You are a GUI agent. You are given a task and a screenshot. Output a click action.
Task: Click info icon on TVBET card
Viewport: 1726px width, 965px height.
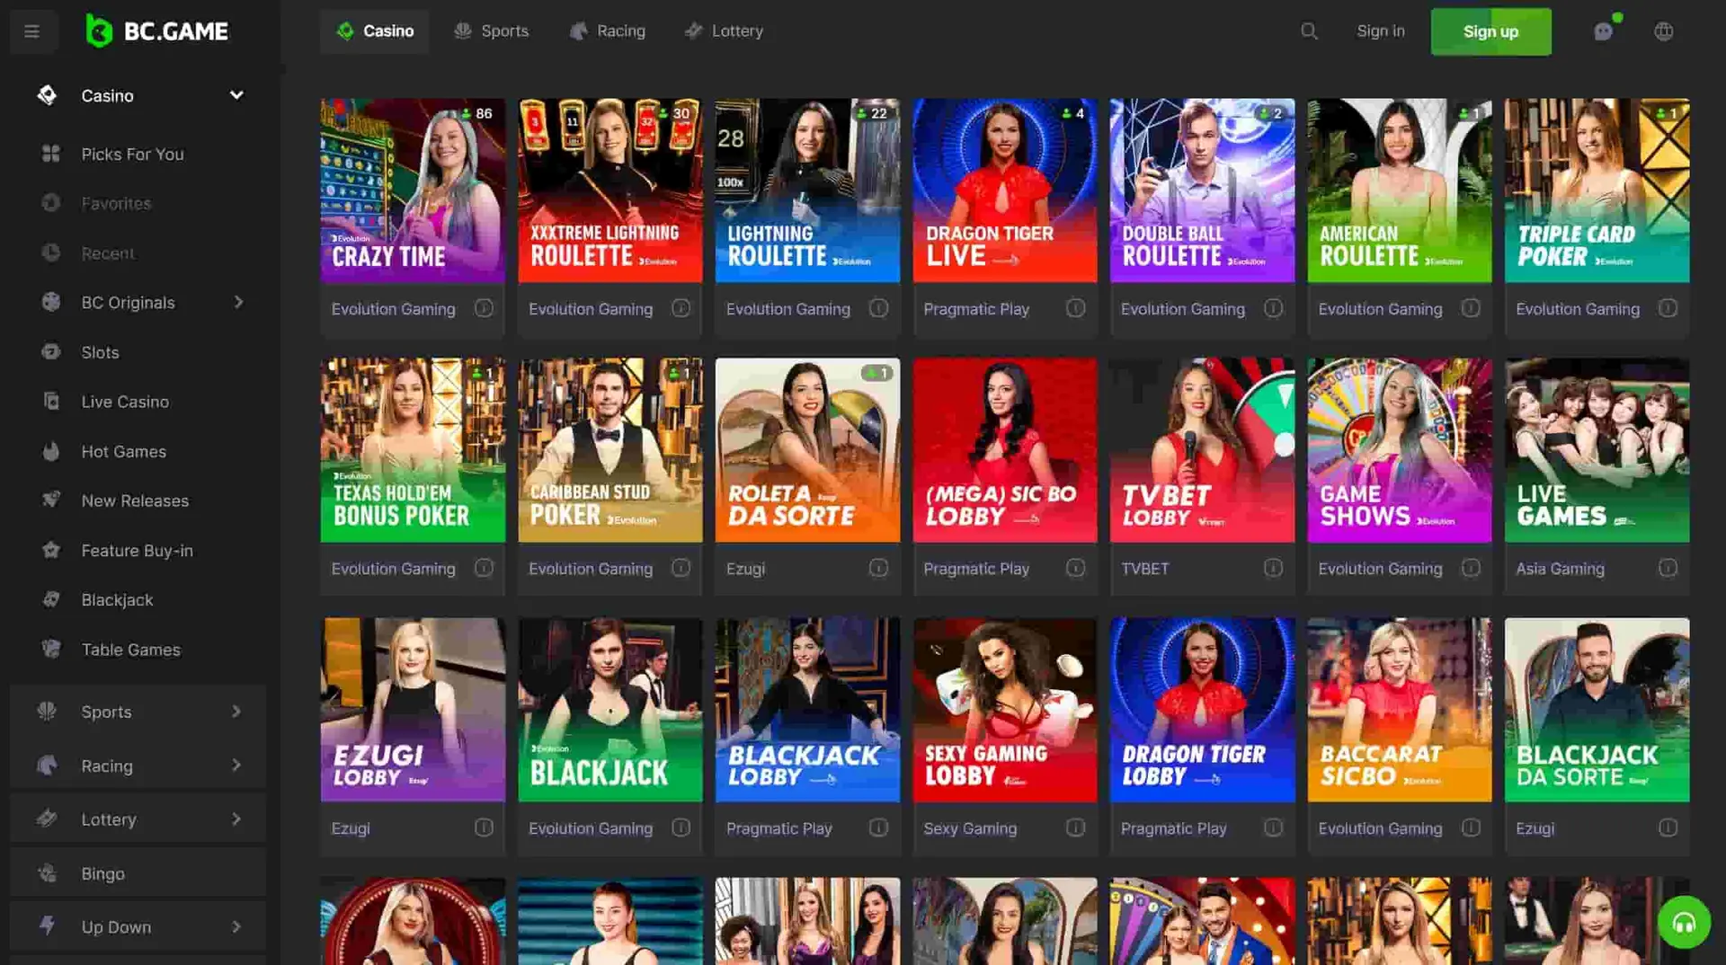point(1273,568)
